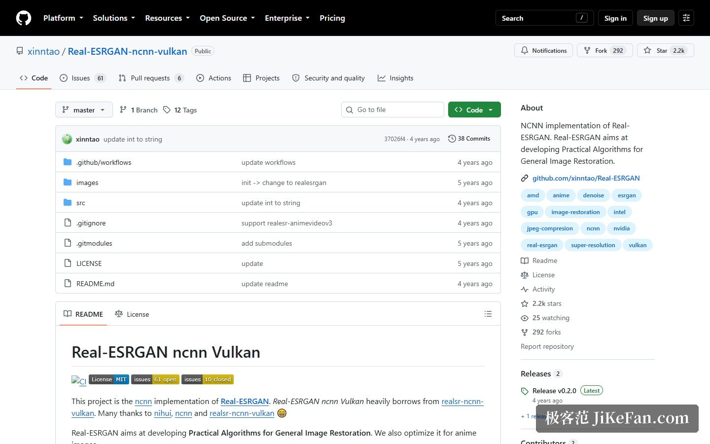Click the Sign up button
The width and height of the screenshot is (710, 444).
point(655,18)
